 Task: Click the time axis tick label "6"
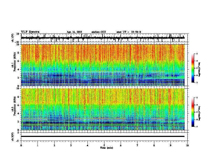121,145
